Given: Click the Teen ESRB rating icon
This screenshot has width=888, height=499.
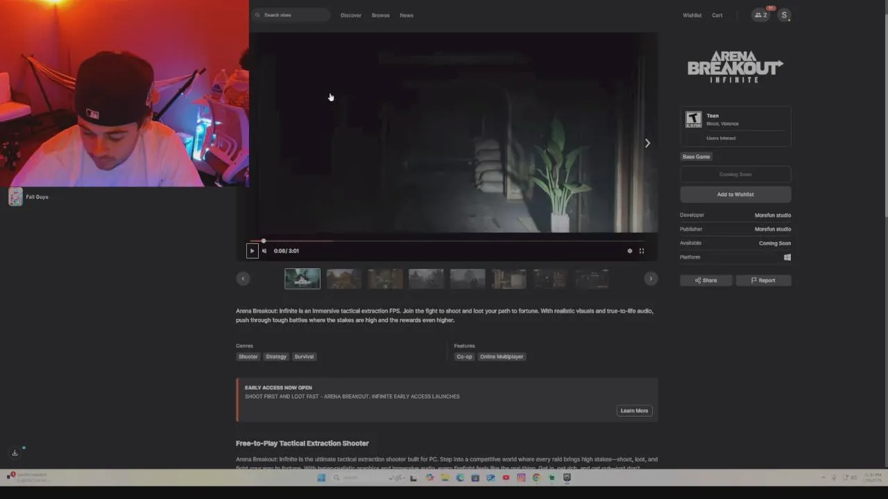Looking at the screenshot, I should tap(693, 119).
